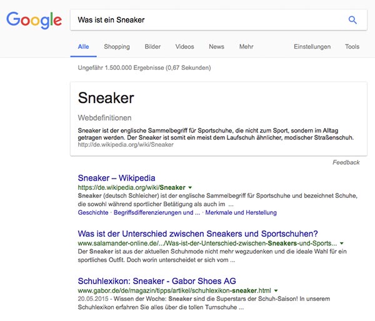This screenshot has height=321, width=375.
Task: Switch to the Shopping tab
Action: click(117, 47)
